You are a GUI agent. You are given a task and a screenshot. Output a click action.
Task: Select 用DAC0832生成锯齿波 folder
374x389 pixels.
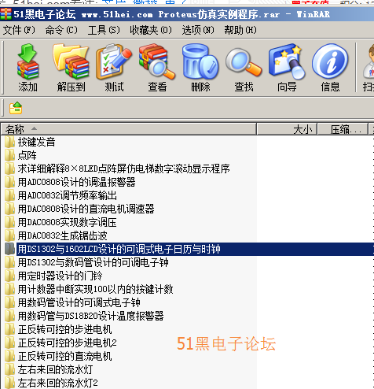pyautogui.click(x=62, y=235)
